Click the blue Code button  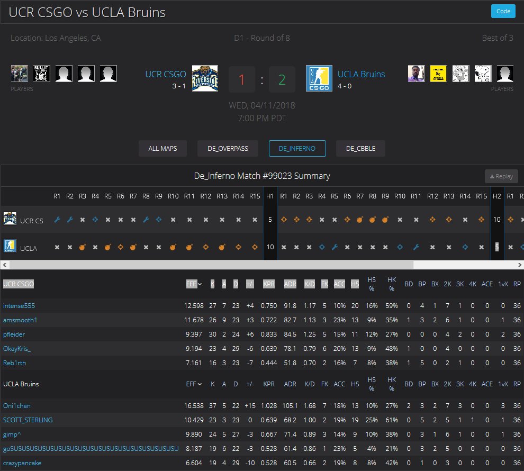(x=503, y=11)
